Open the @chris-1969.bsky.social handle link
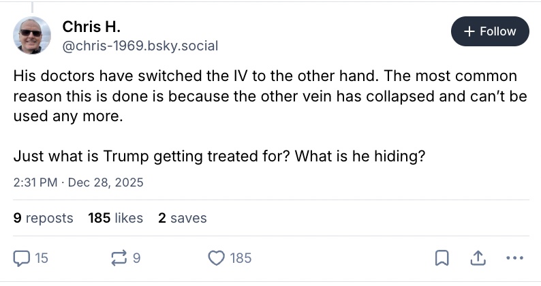Screen dimensions: 541x286 pyautogui.click(x=140, y=46)
